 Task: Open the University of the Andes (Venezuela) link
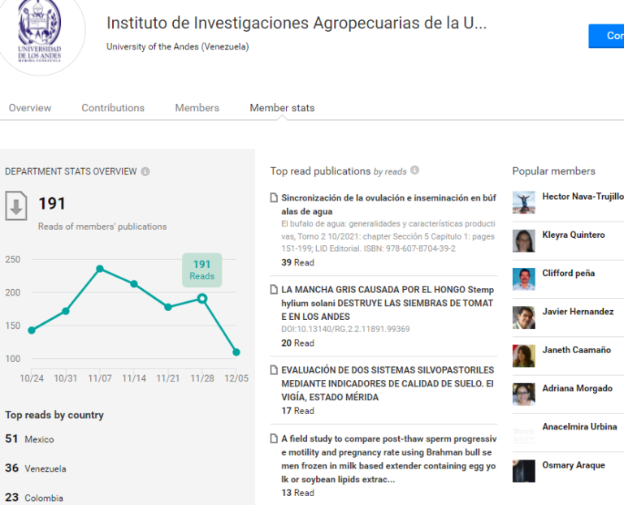pos(177,46)
